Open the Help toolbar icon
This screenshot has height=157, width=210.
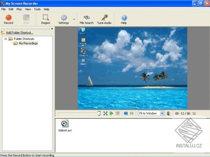click(124, 19)
